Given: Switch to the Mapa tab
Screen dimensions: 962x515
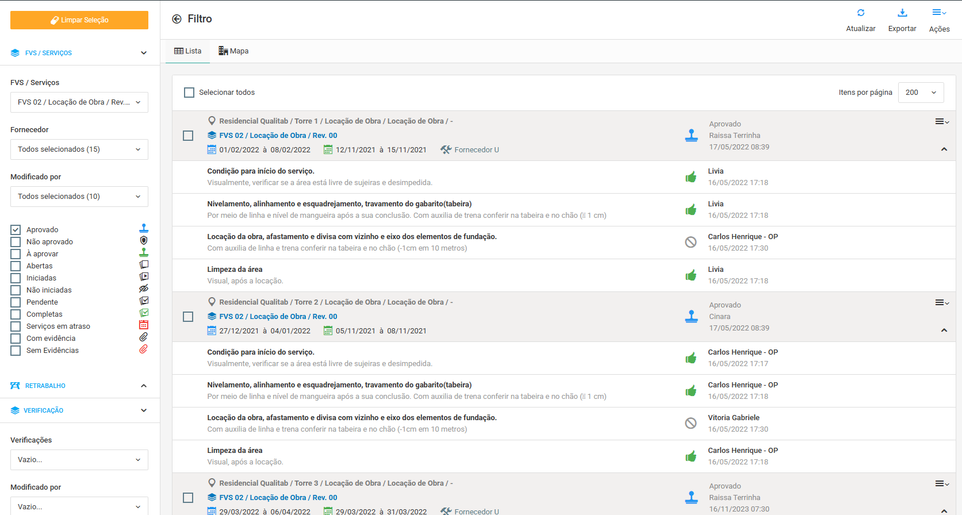Looking at the screenshot, I should click(x=233, y=51).
